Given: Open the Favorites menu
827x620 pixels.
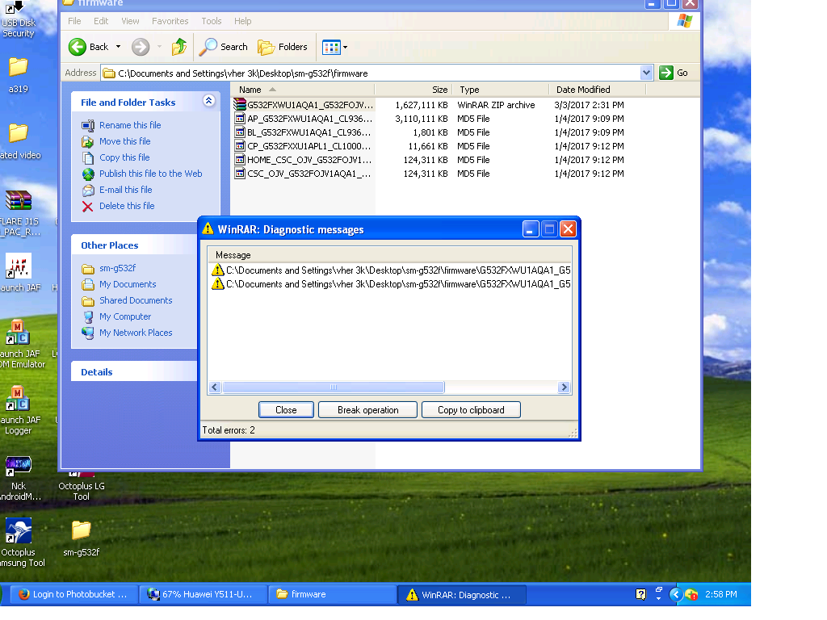Looking at the screenshot, I should (170, 21).
